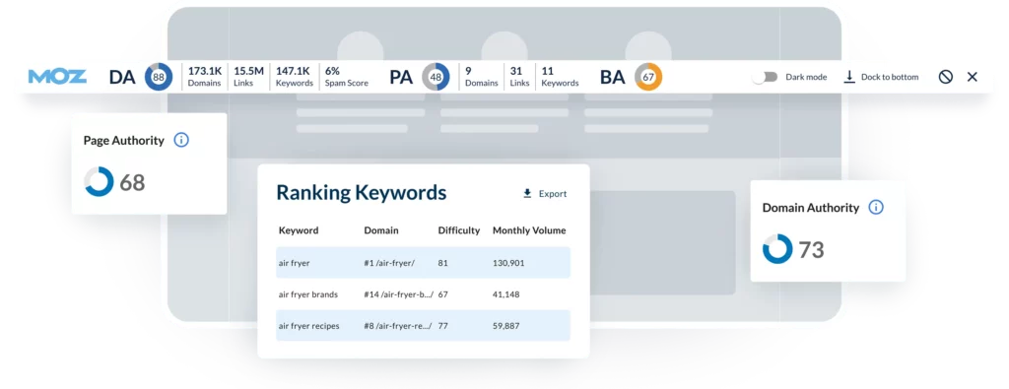Sort by Monthly Volume column header

[529, 230]
